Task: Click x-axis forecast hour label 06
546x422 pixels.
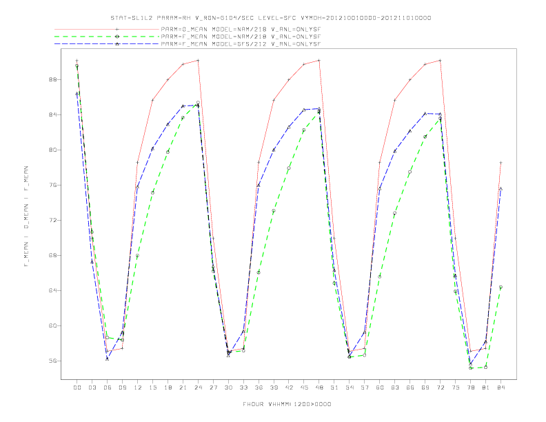Action: point(108,388)
